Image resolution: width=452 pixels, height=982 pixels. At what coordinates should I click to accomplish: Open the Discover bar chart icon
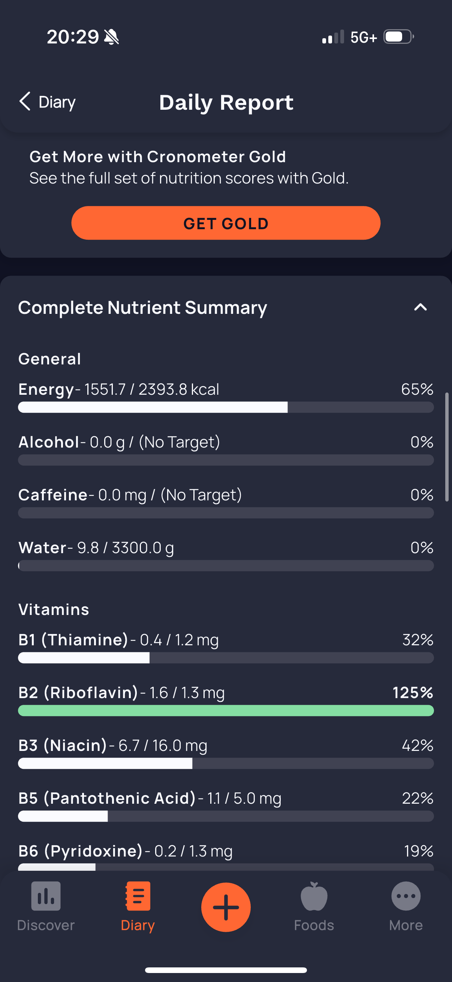tap(46, 896)
